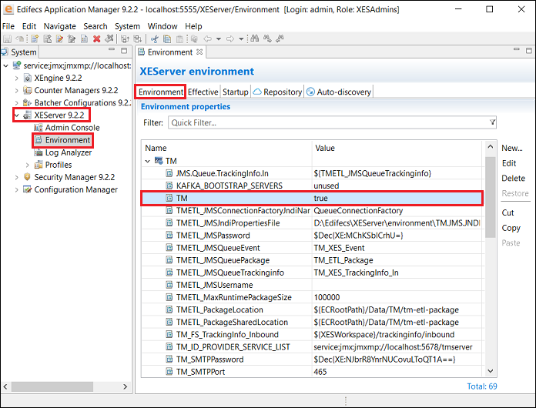The height and width of the screenshot is (408, 536).
Task: Click the properties table vertical scrollbar thumb
Action: (491, 196)
